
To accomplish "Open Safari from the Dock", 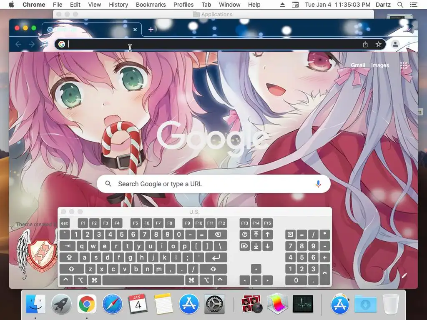I will [x=112, y=304].
